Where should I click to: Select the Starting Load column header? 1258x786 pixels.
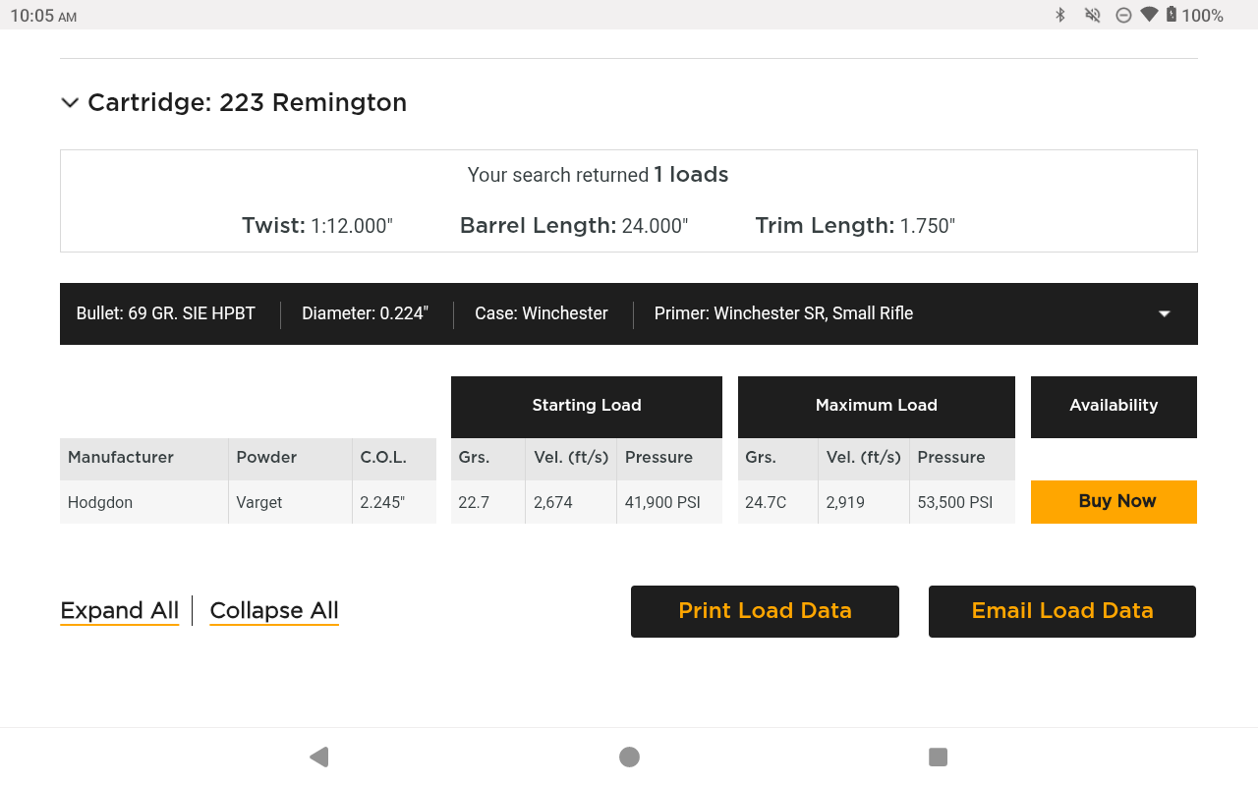586,406
